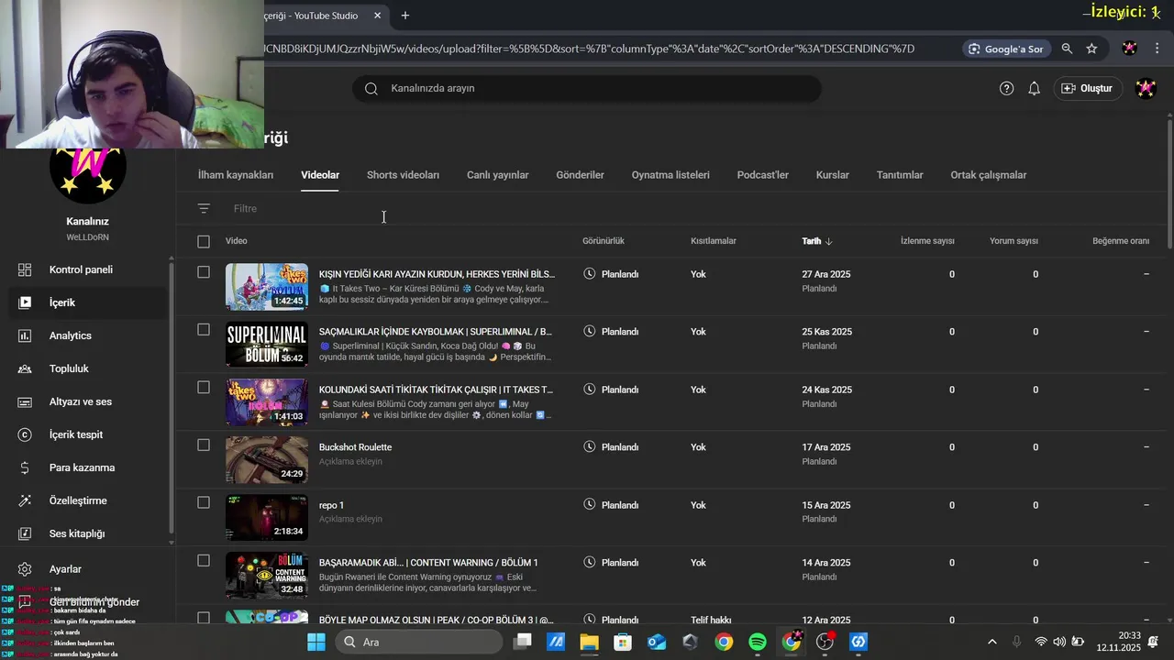Screen dimensions: 1174x660
Task: Open the volume control in system tray
Action: pyautogui.click(x=1060, y=642)
